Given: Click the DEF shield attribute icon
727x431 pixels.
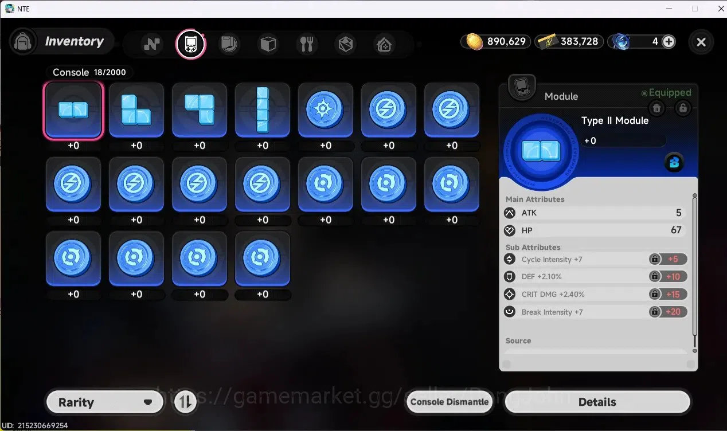Looking at the screenshot, I should (x=509, y=277).
